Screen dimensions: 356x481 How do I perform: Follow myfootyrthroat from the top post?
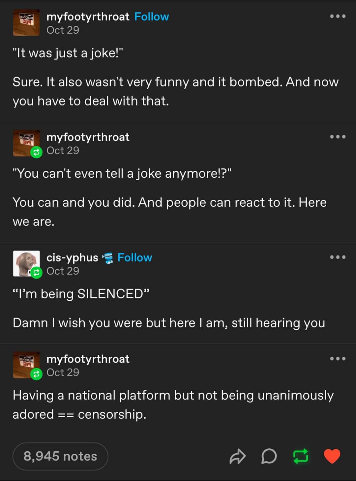(152, 16)
